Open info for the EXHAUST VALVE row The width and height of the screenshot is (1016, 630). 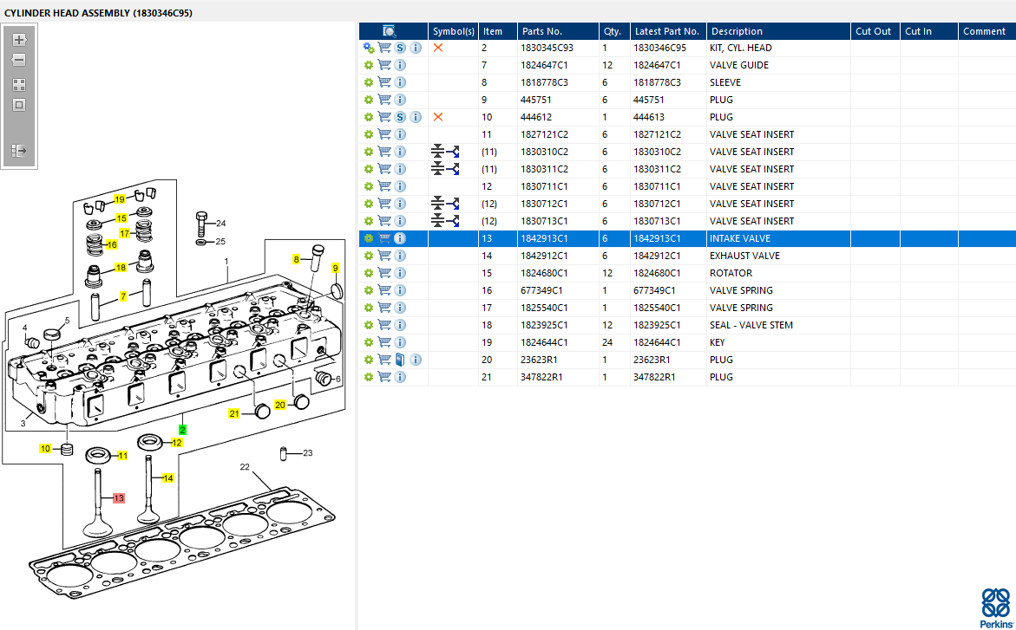click(x=400, y=256)
